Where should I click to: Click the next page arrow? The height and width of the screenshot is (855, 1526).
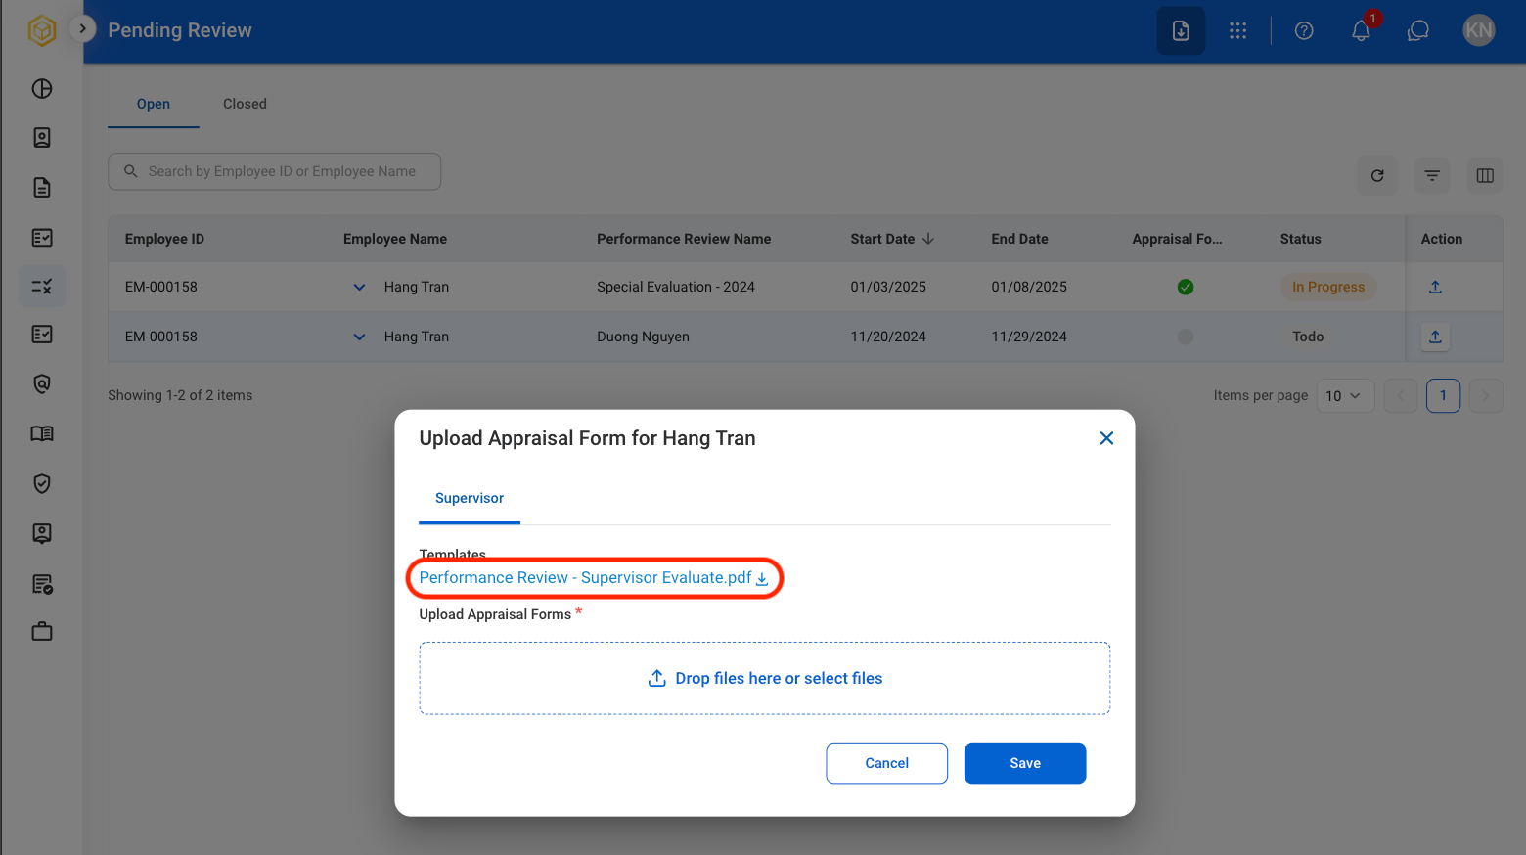pos(1486,396)
